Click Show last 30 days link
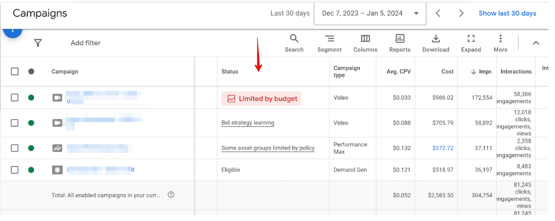The height and width of the screenshot is (221, 555). 507,14
